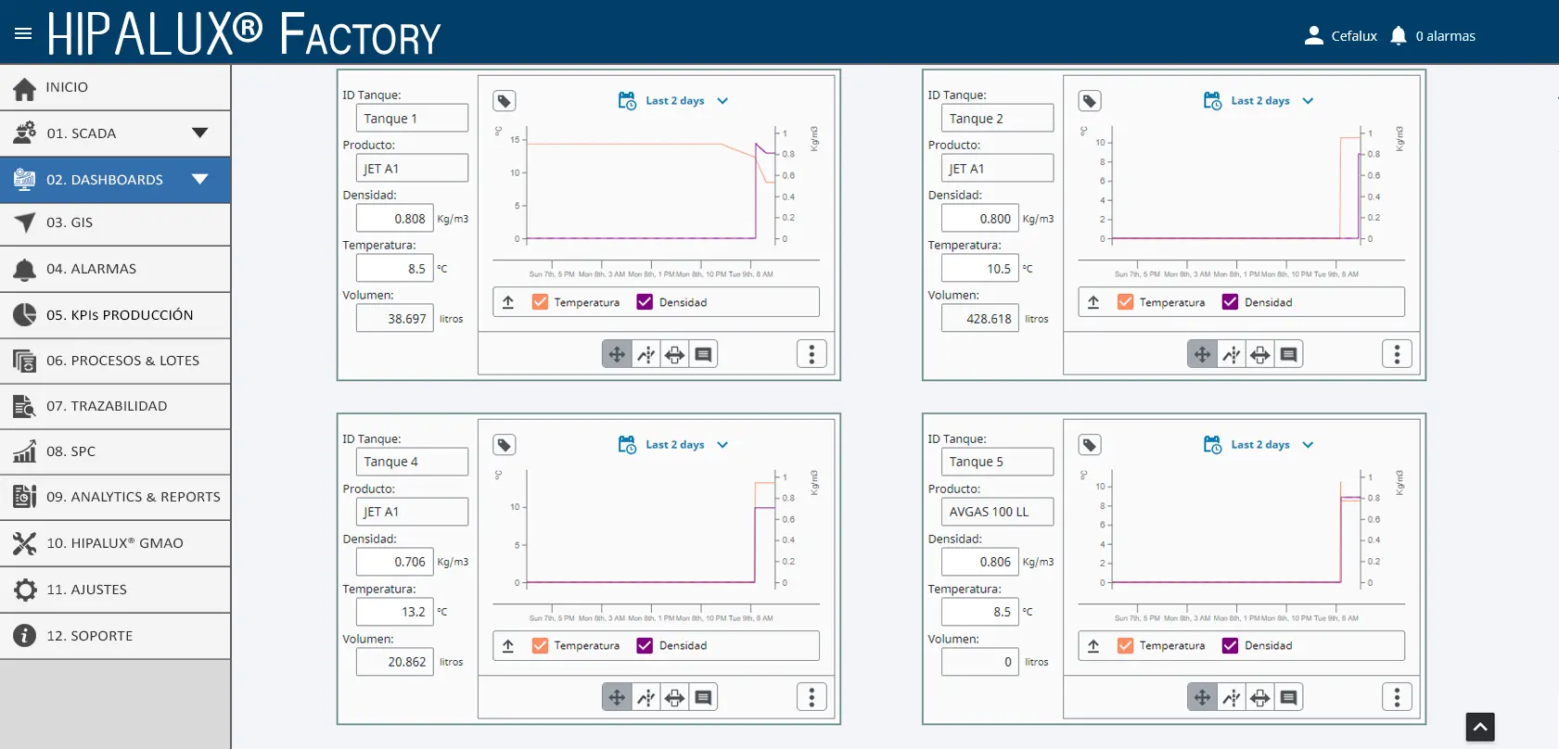This screenshot has height=749, width=1559.
Task: Toggle Temperatura checkbox in Tanque 5 chart
Action: (1125, 646)
